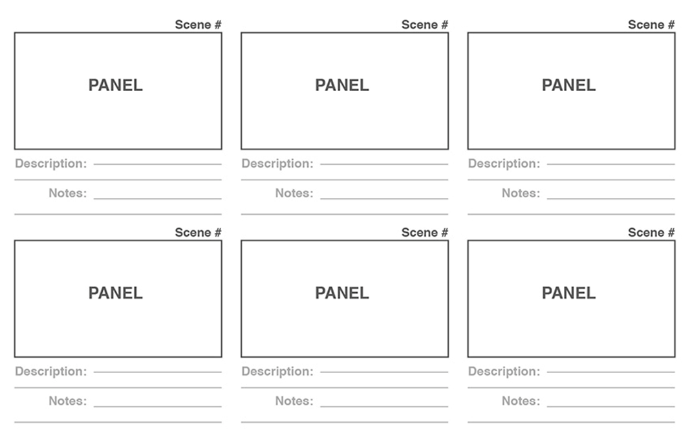This screenshot has width=690, height=441.
Task: Click Notes field under top-middle panel
Action: point(384,198)
